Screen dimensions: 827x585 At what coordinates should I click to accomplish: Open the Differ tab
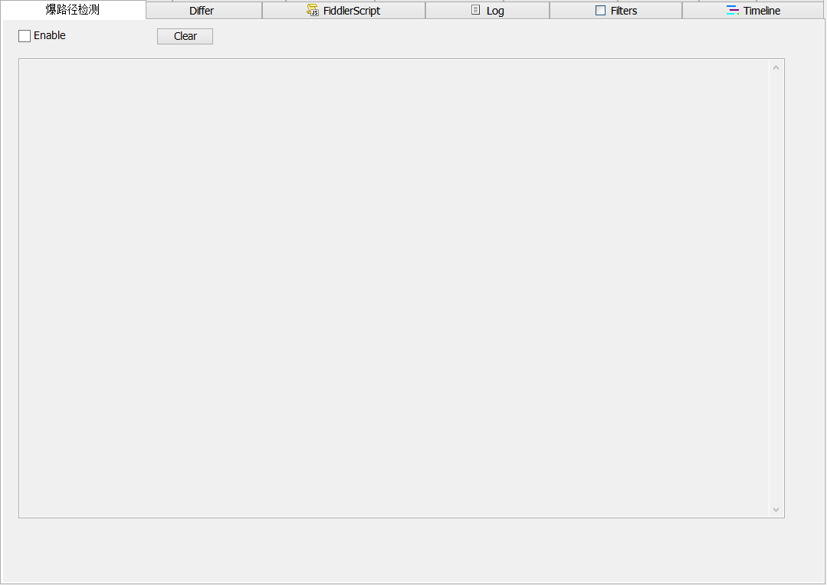click(202, 11)
